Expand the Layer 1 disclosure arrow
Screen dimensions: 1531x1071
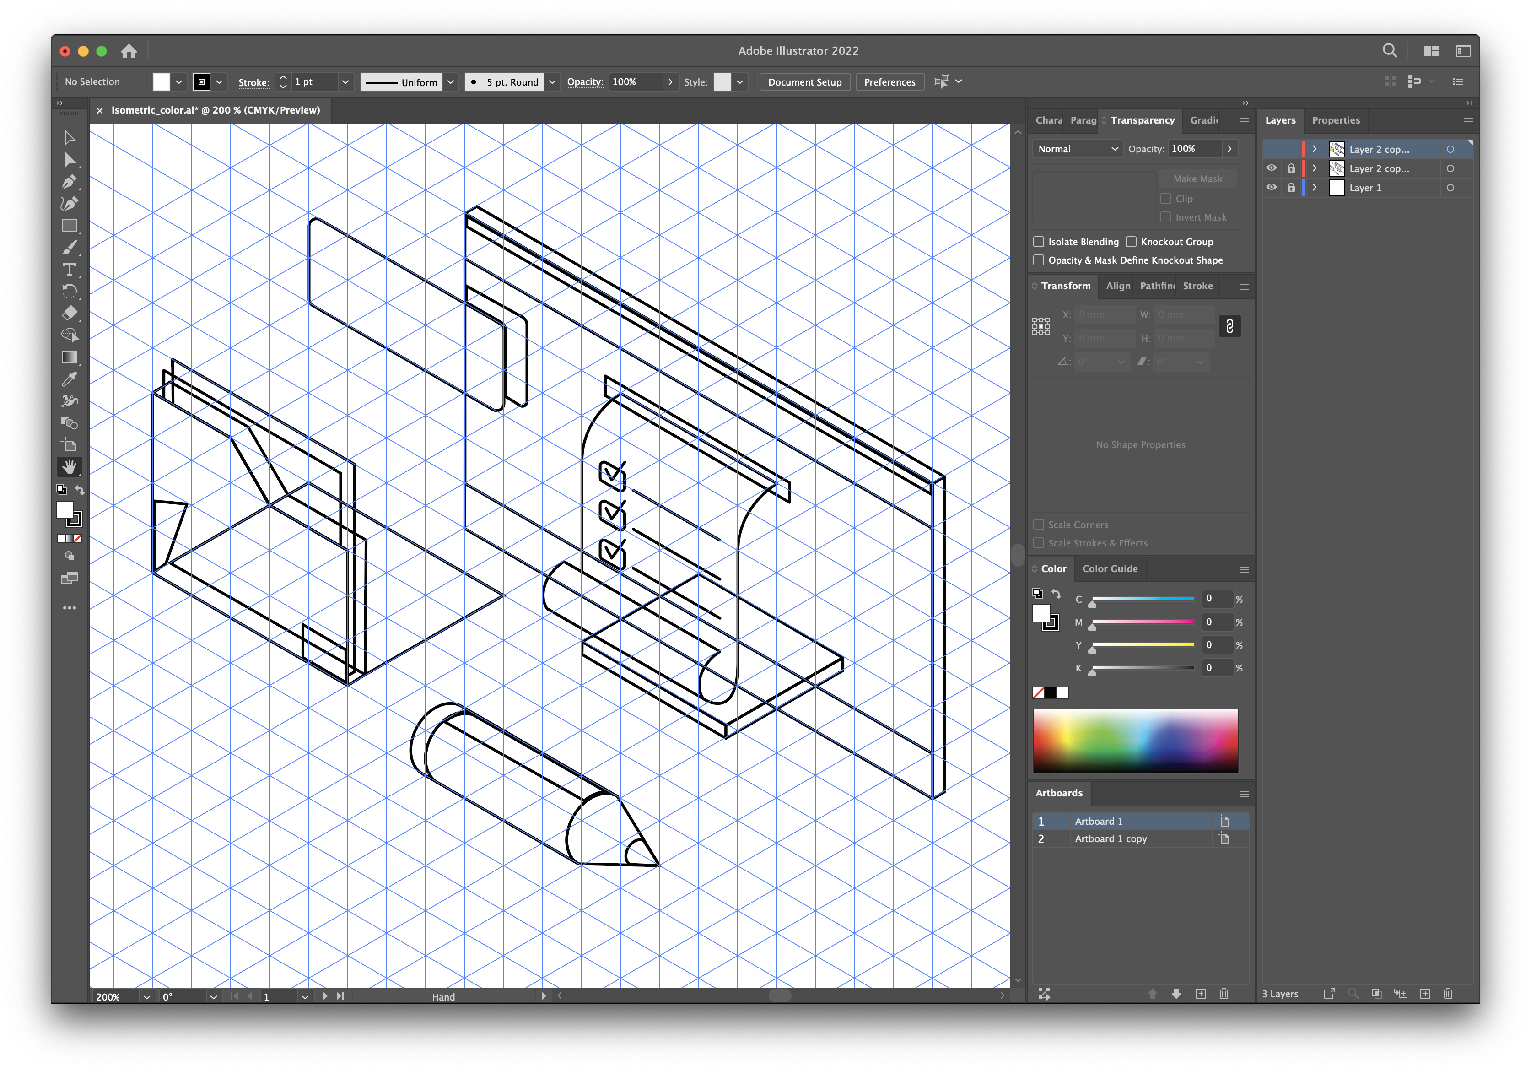1314,187
